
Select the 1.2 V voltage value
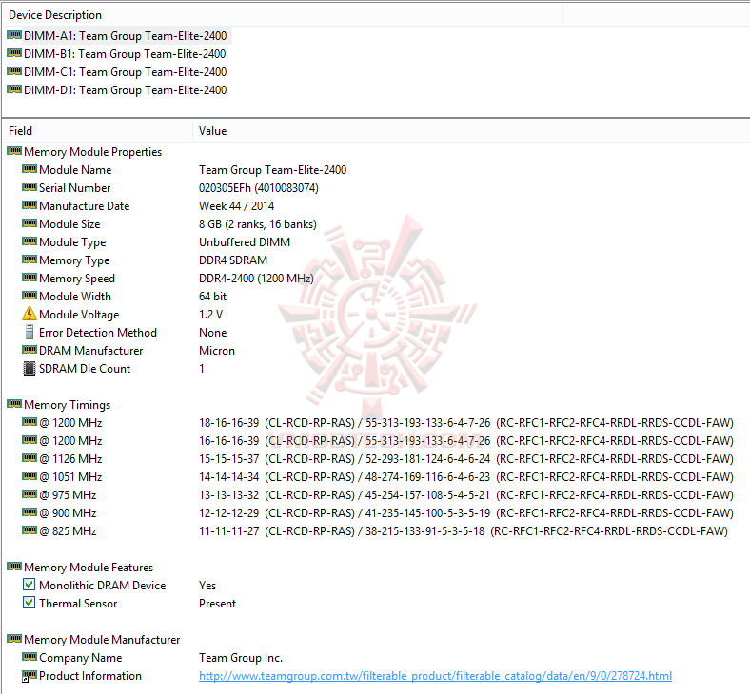(x=210, y=315)
